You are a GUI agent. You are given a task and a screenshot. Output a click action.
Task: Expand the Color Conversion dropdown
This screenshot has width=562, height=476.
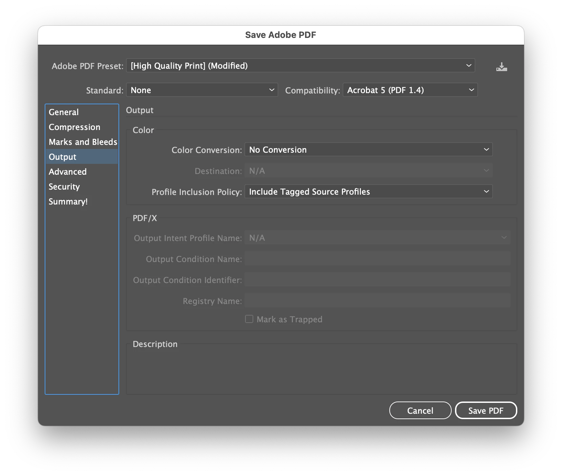[368, 149]
